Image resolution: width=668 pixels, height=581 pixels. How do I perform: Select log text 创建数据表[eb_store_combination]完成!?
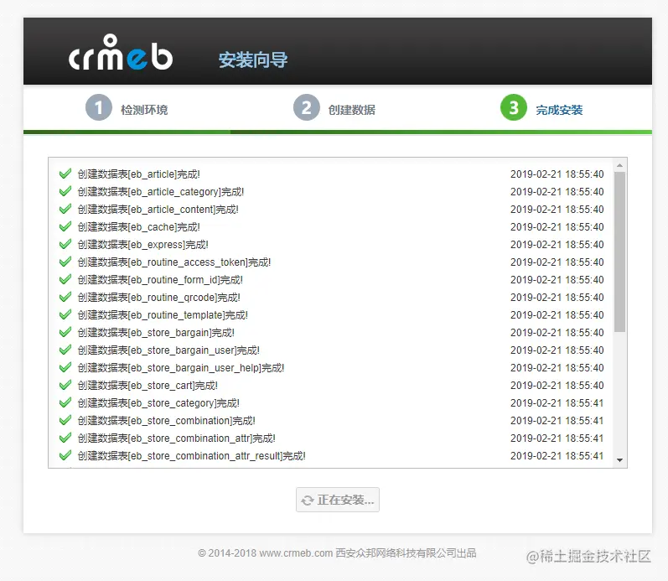point(166,421)
